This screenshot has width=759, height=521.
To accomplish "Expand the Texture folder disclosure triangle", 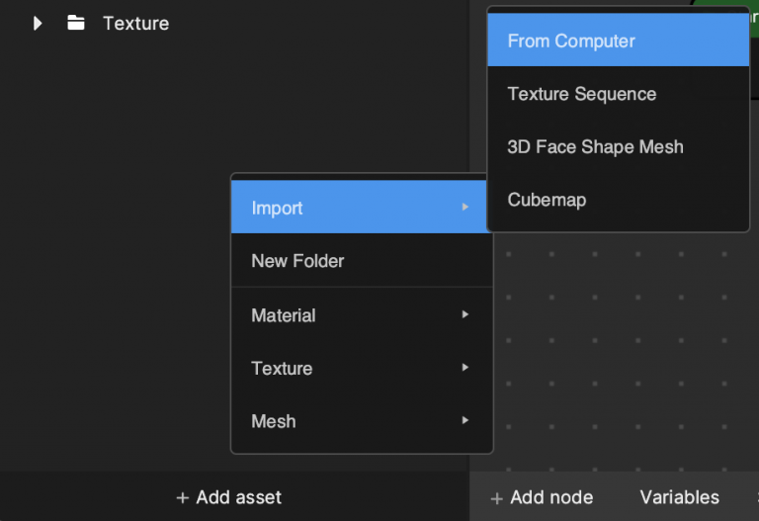I will click(x=38, y=24).
